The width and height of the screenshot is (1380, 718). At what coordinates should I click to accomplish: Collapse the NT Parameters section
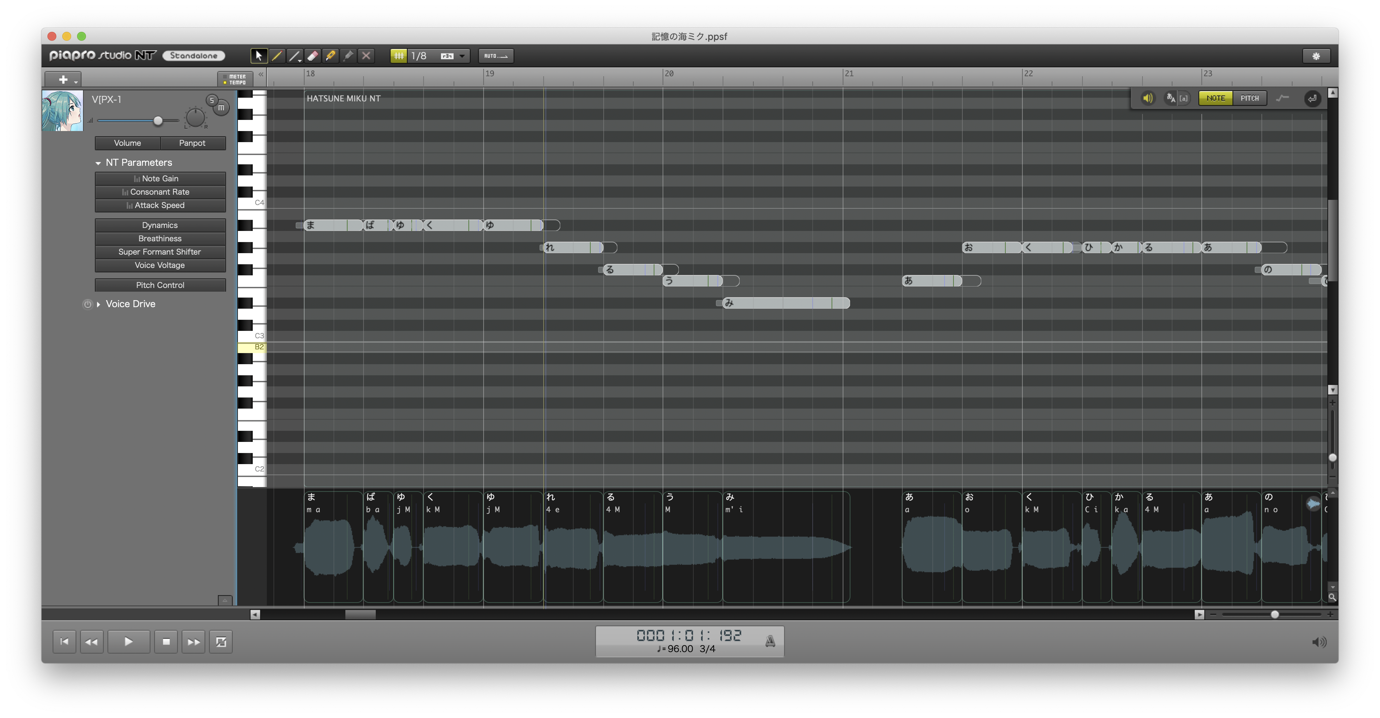click(x=98, y=162)
